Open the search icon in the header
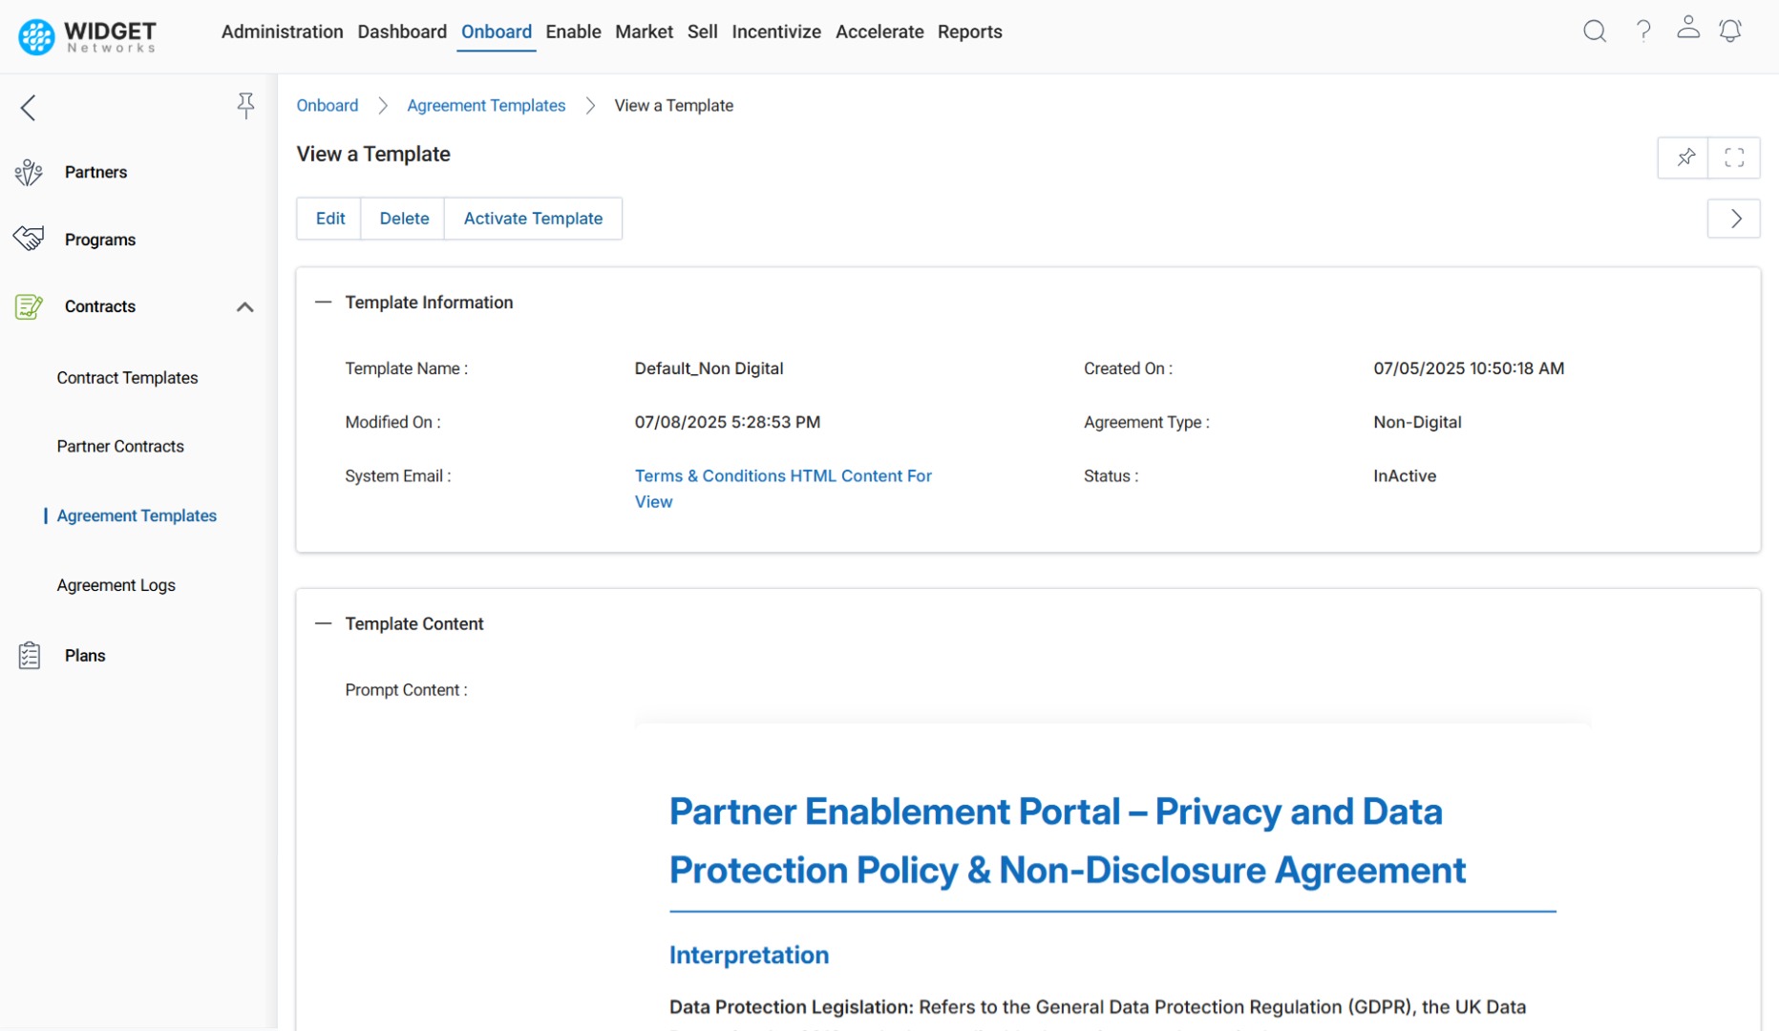 tap(1595, 31)
